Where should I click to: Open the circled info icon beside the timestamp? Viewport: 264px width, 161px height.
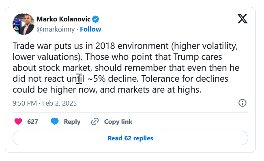tap(243, 103)
